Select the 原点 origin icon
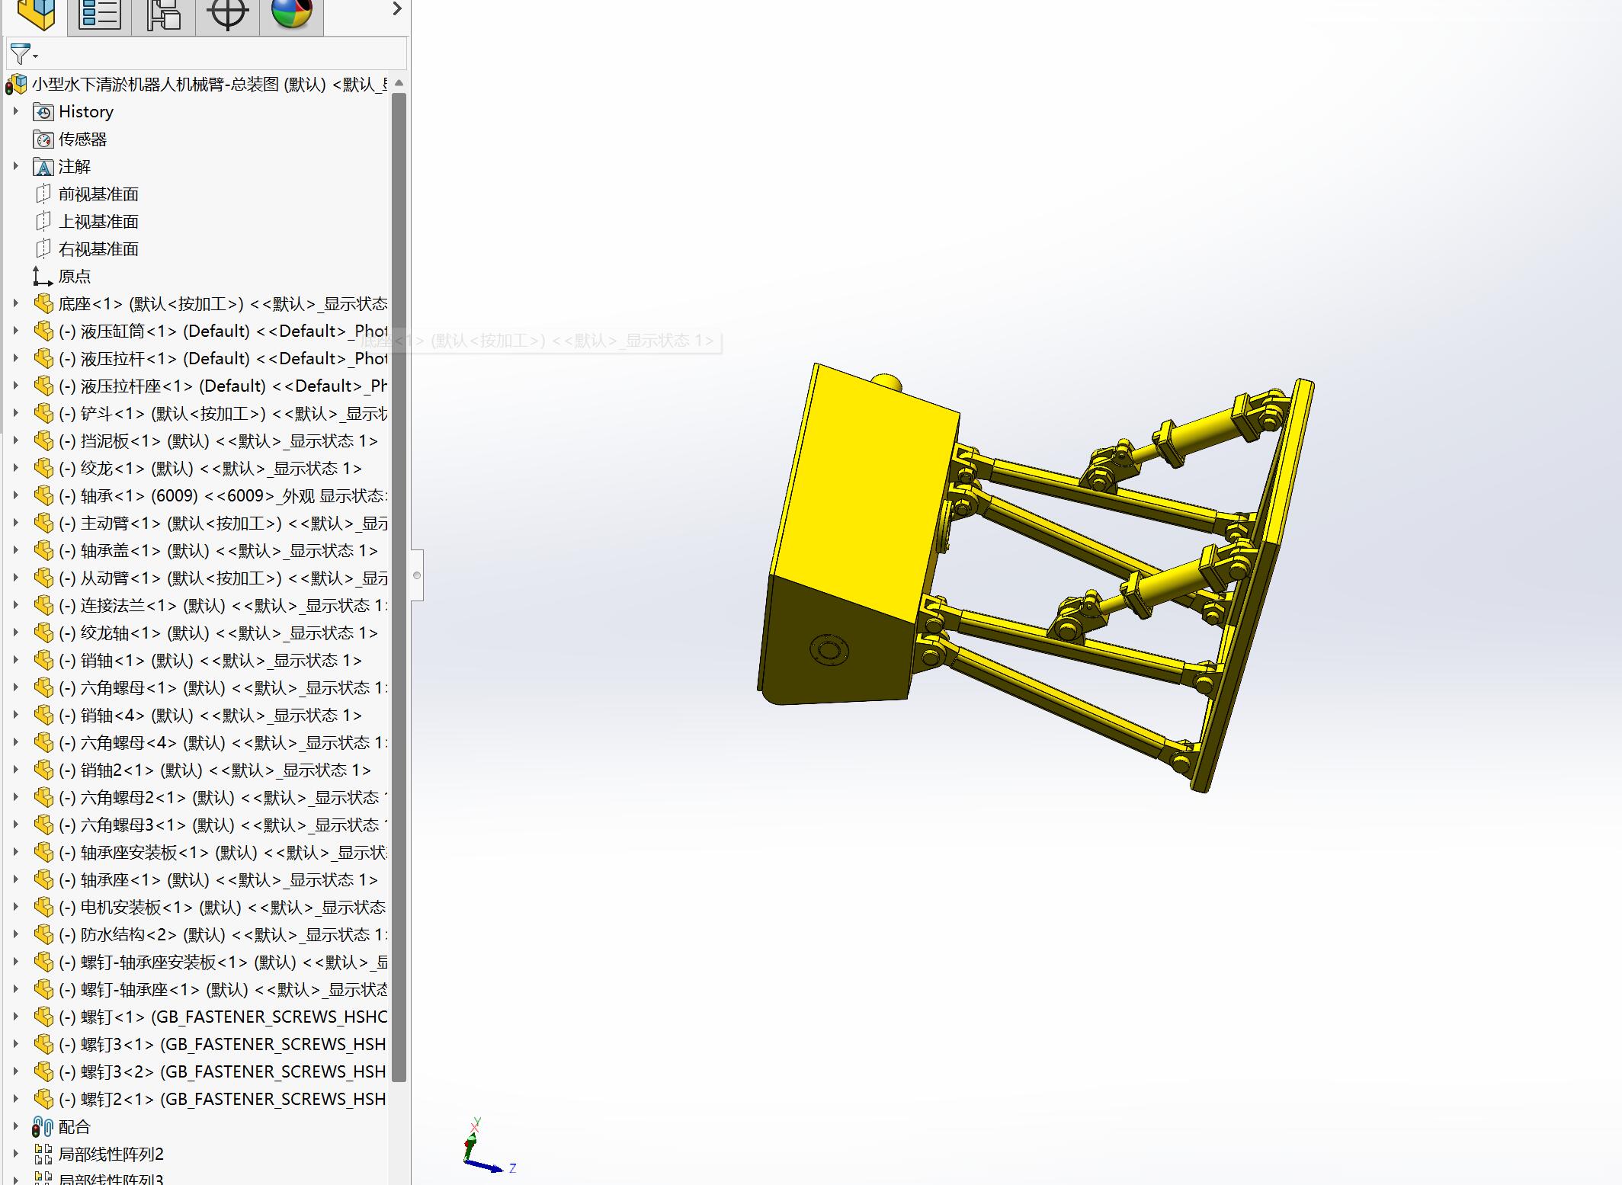This screenshot has height=1185, width=1622. [x=43, y=277]
